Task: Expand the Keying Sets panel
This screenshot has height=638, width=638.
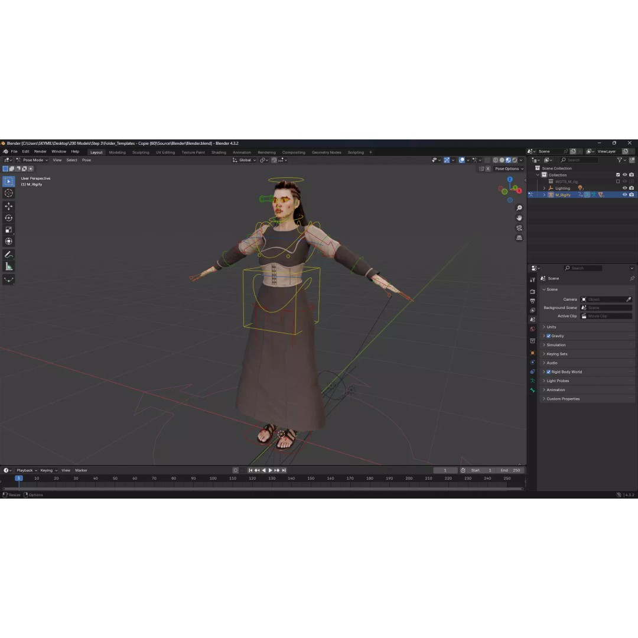Action: point(588,354)
